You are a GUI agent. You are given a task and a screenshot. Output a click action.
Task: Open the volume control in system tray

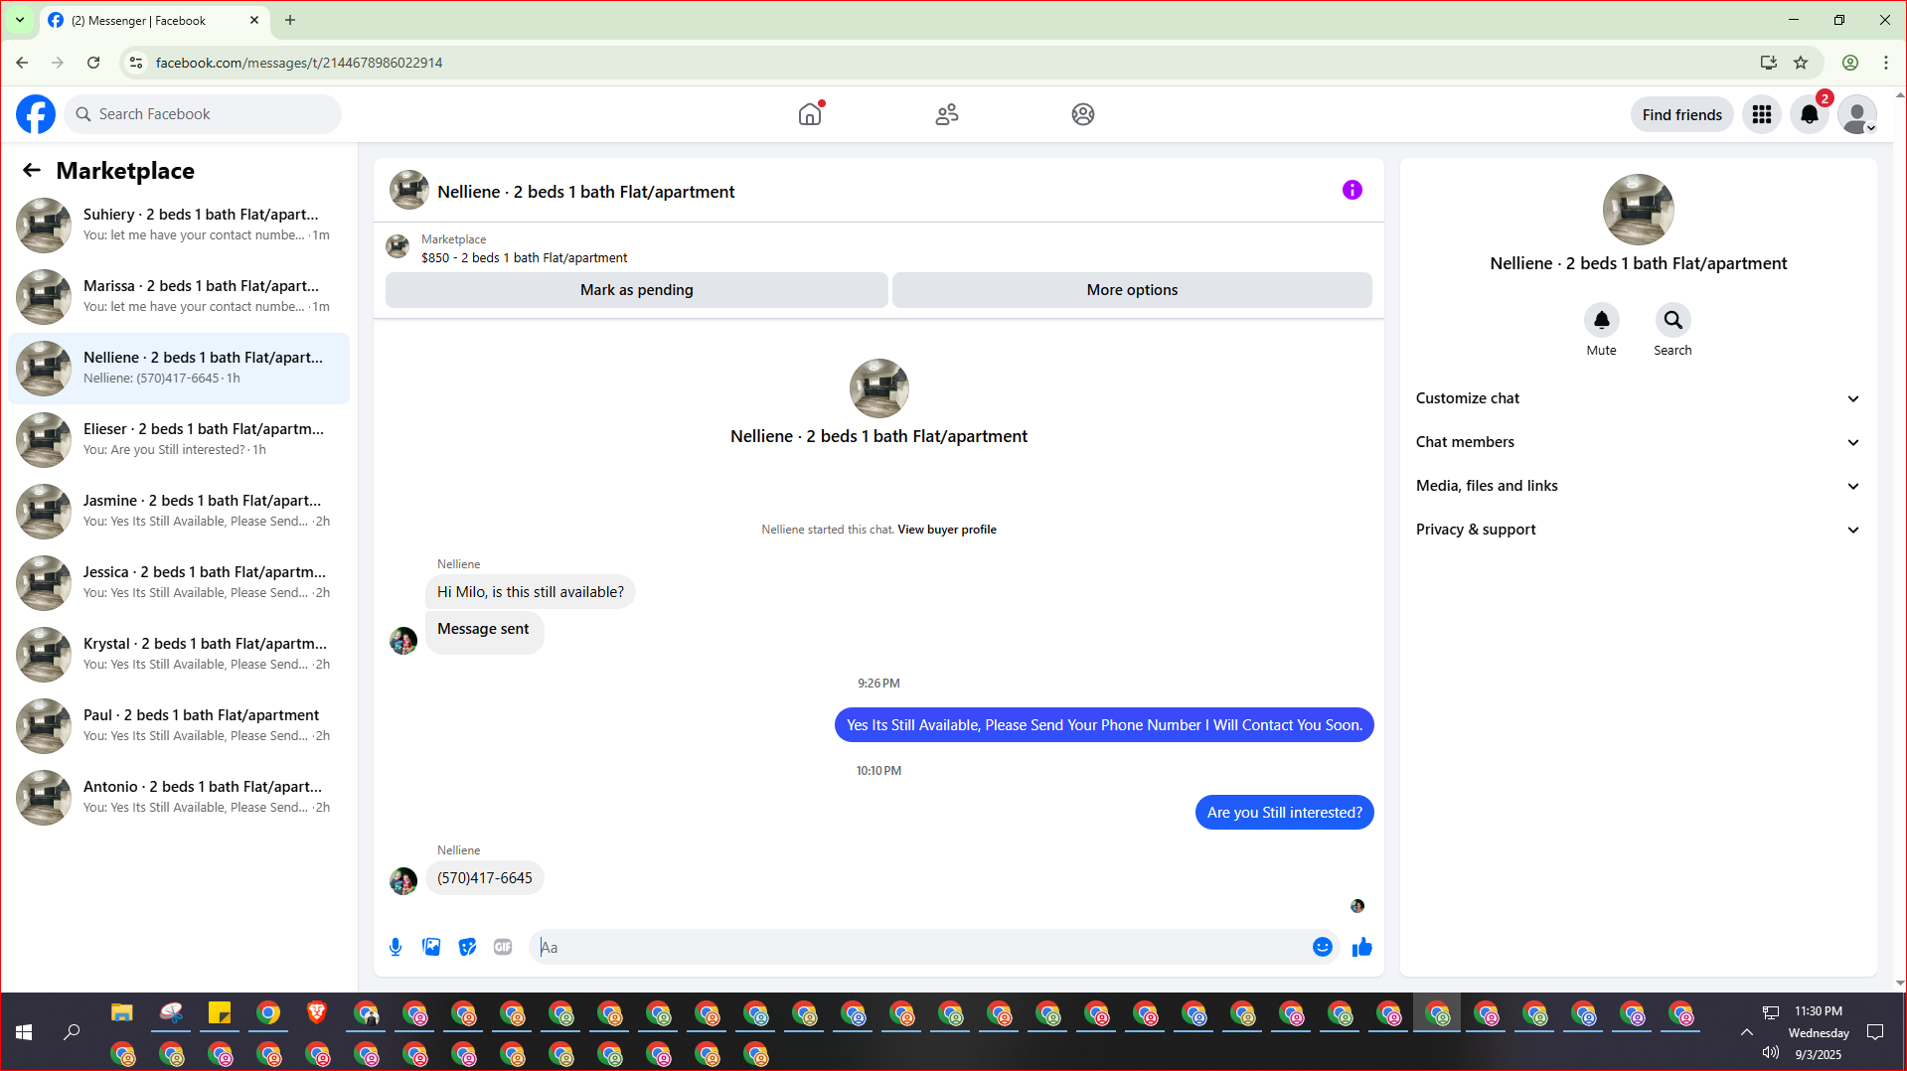(1771, 1052)
